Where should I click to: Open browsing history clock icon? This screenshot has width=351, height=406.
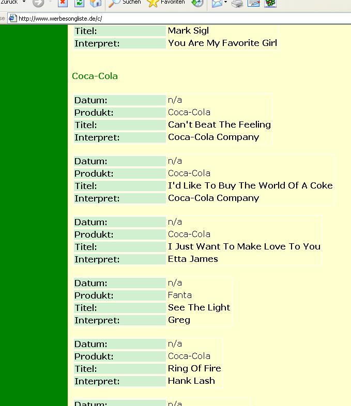197,3
